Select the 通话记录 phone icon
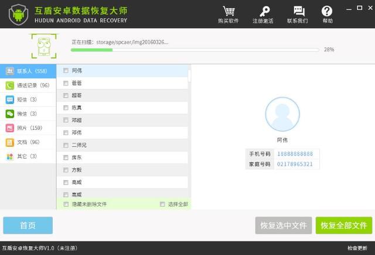The image size is (375, 255). click(x=10, y=85)
